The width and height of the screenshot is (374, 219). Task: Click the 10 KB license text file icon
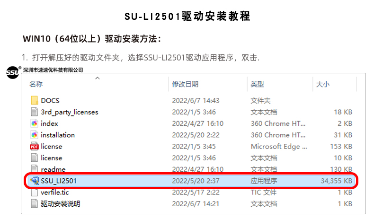coord(35,158)
